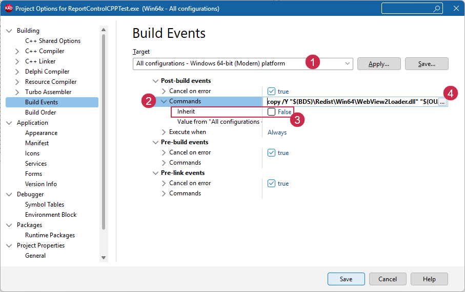The image size is (465, 292).
Task: Expand Post-build Cancel on error row
Action: [164, 91]
